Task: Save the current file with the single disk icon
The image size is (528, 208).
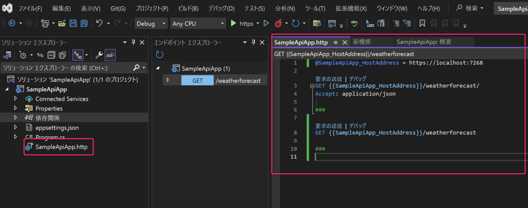Action: 73,23
